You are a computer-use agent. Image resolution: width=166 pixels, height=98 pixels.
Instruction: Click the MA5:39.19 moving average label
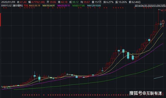click(x=34, y=6)
